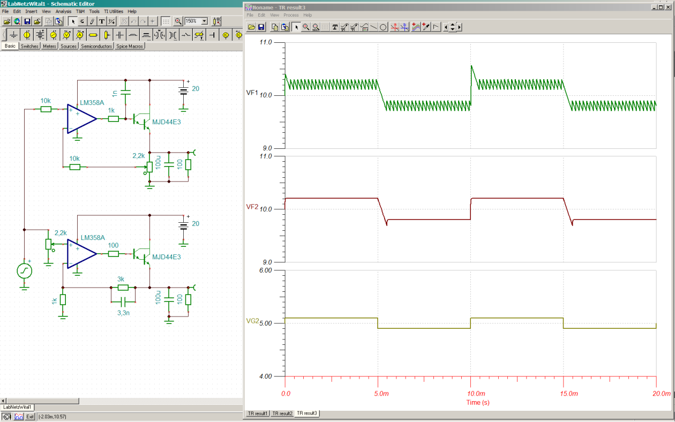Insert a Ground component
The image size is (675, 422).
[14, 35]
